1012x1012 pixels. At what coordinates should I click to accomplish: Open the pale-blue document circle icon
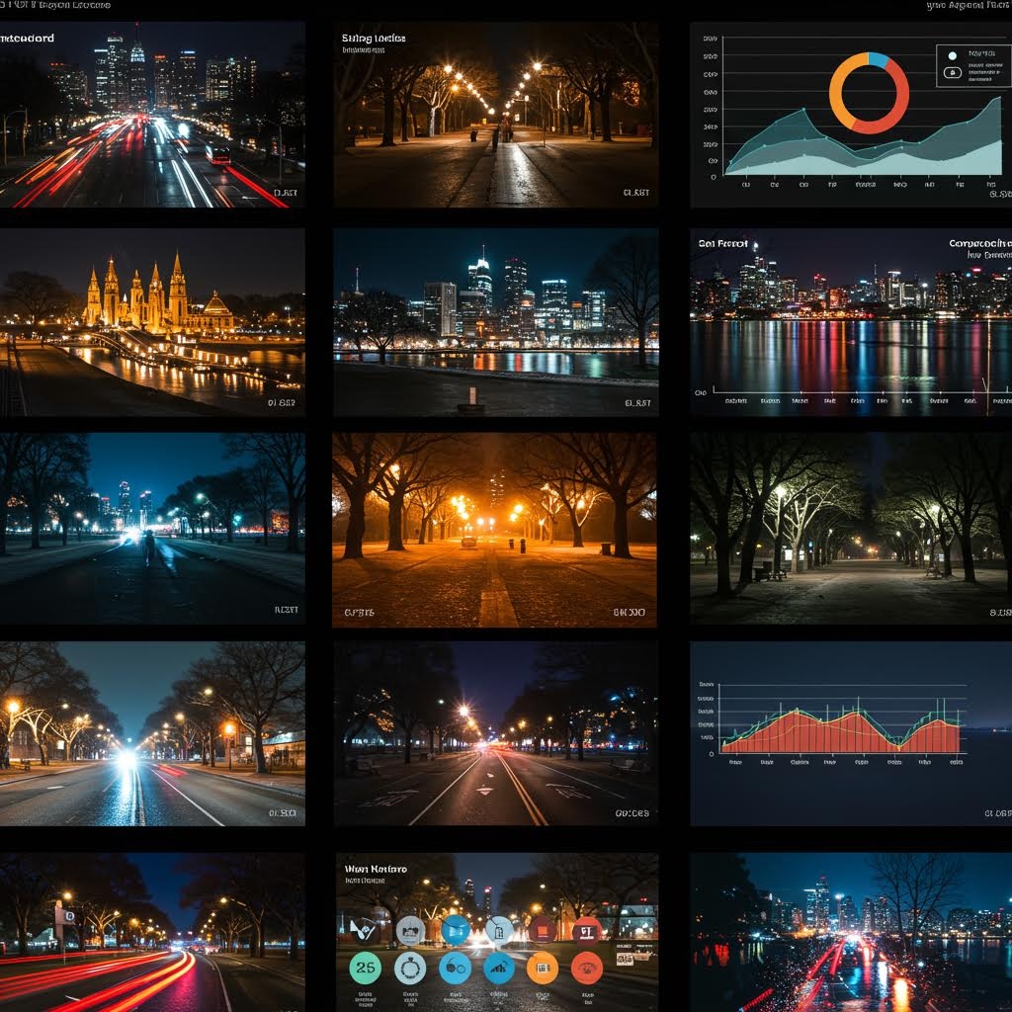coord(499,930)
